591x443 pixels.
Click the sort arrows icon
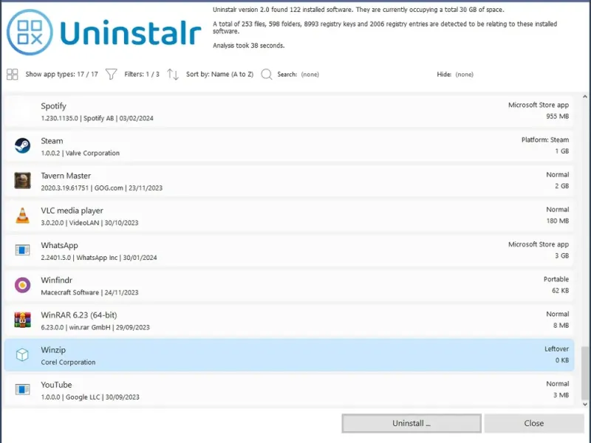pyautogui.click(x=173, y=75)
